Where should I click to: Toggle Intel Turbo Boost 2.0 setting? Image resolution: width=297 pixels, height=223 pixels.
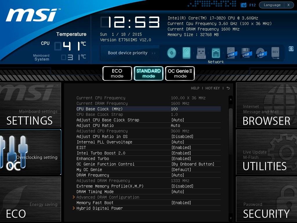tap(148, 153)
